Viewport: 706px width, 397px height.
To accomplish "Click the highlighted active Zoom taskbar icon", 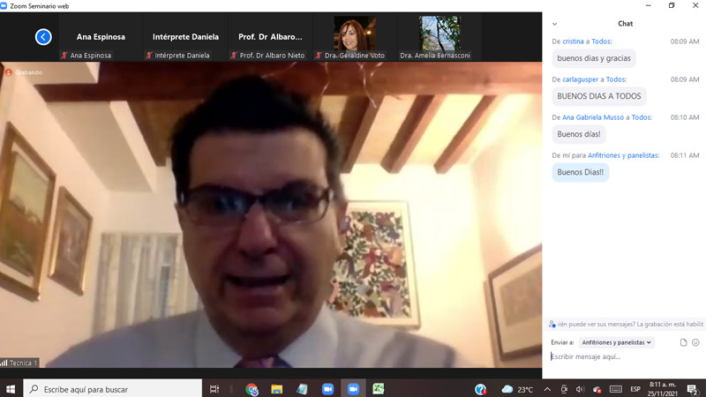I will pos(354,389).
